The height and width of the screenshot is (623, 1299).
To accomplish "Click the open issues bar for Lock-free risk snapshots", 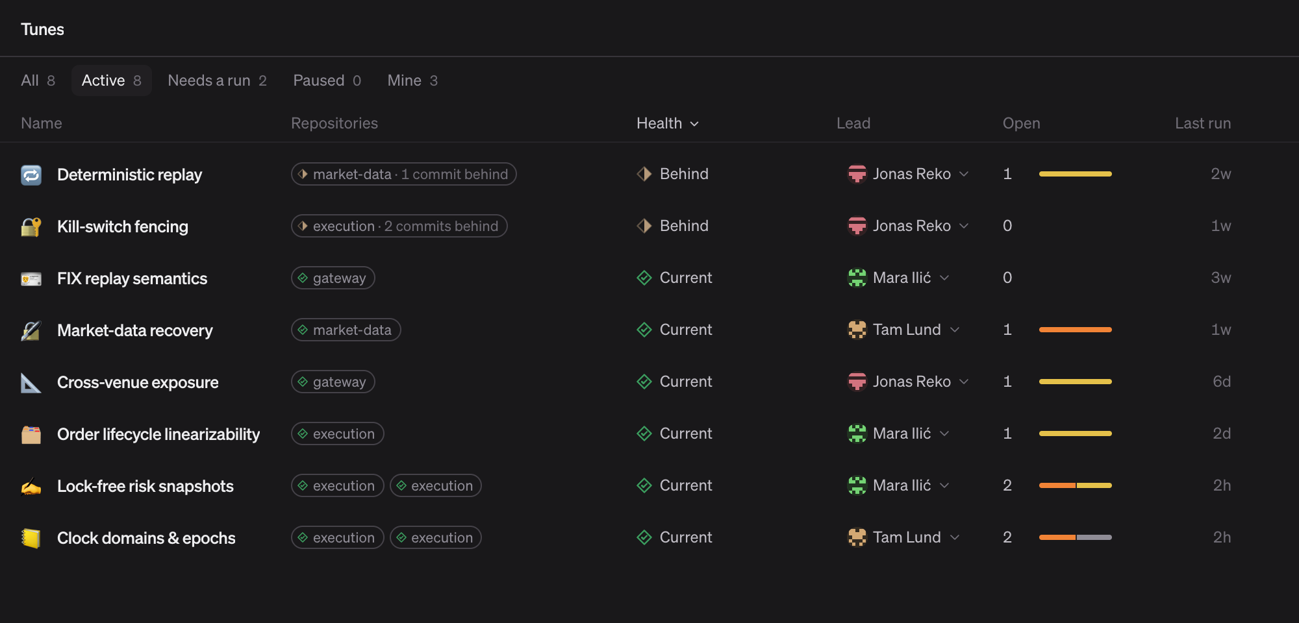I will 1076,485.
